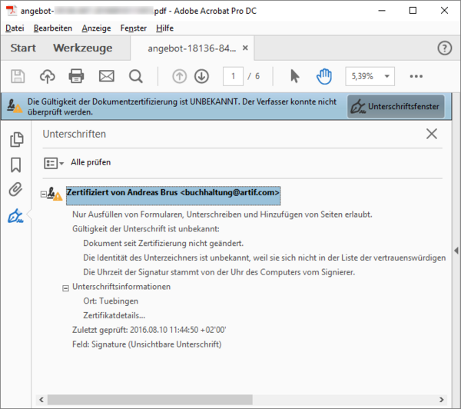The image size is (461, 409).
Task: Click the Save file icon
Action: (18, 77)
